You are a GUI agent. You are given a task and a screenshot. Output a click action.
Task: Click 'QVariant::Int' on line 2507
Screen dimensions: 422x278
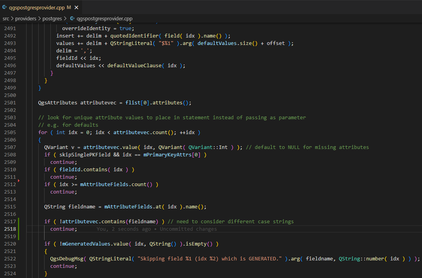pos(208,147)
